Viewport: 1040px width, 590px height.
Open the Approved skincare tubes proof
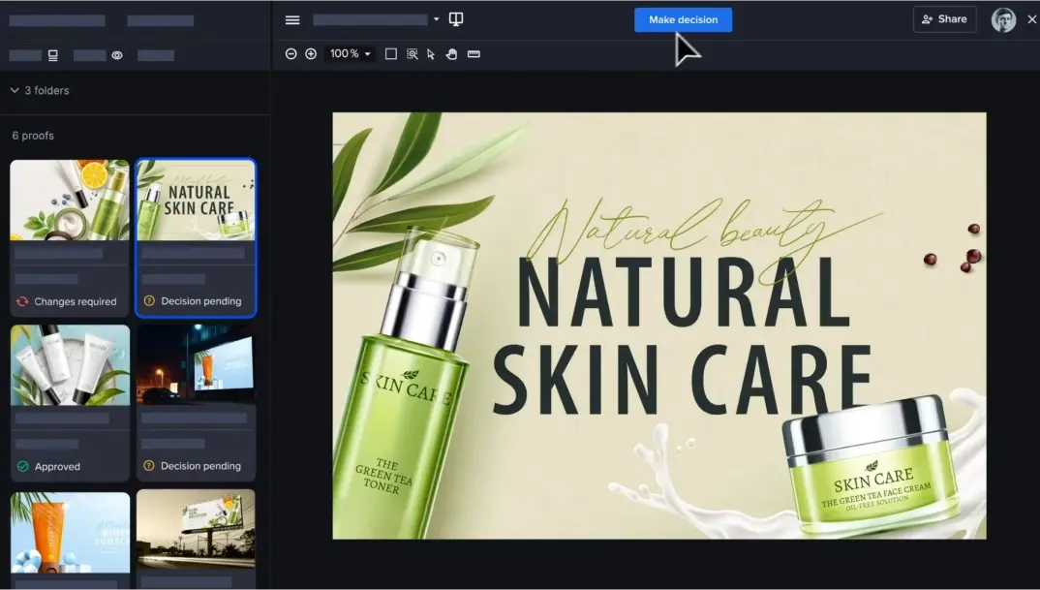click(x=70, y=365)
